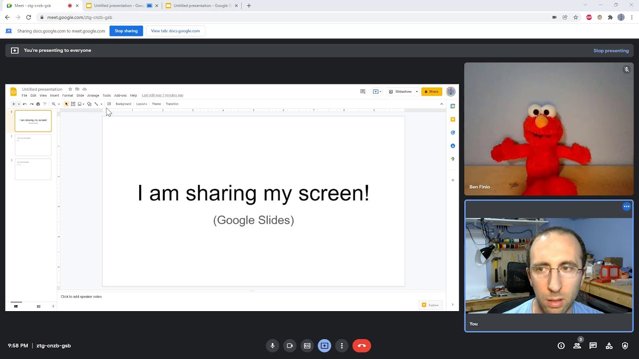Click Ben Finio's muted microphone indicator
Viewport: 639px width, 359px height.
627,69
